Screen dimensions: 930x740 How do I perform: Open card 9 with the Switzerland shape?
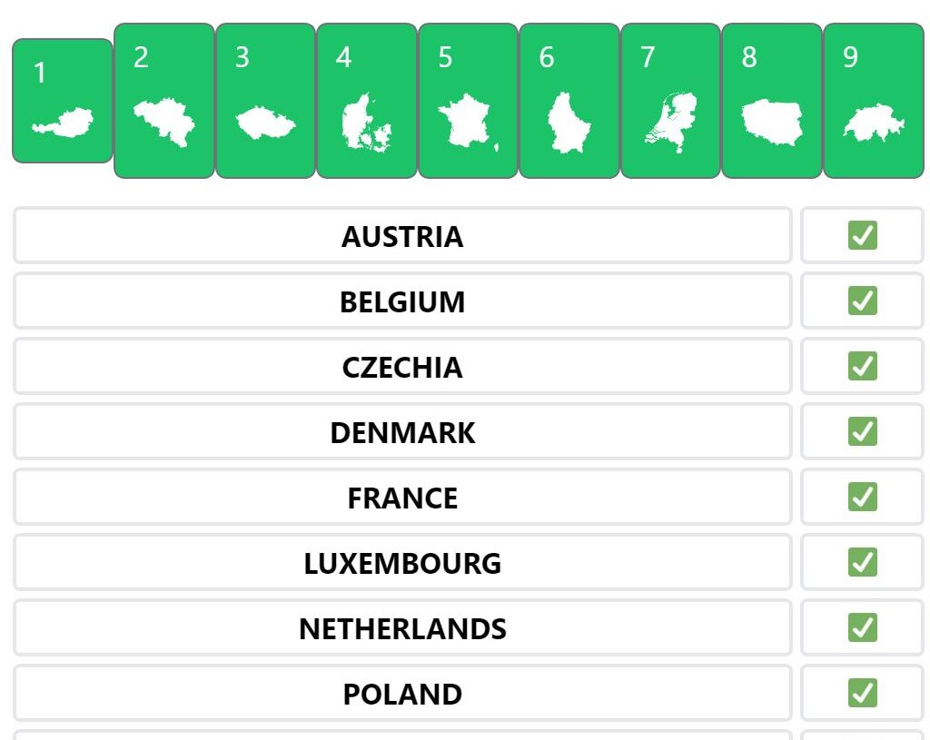pyautogui.click(x=874, y=101)
